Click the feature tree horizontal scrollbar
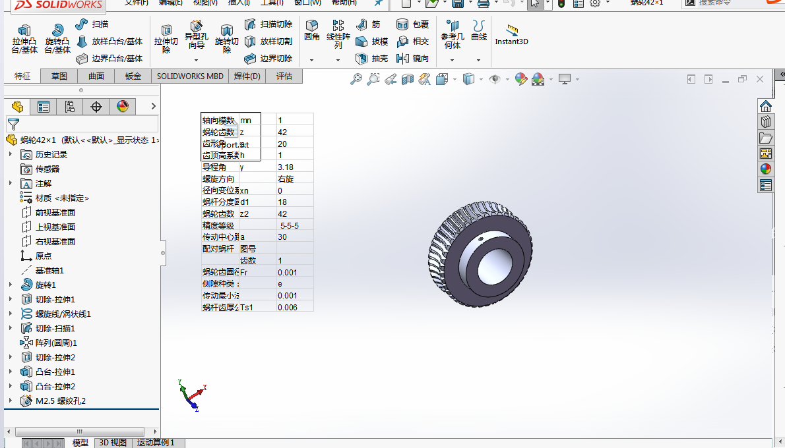The image size is (785, 448). coord(80,432)
